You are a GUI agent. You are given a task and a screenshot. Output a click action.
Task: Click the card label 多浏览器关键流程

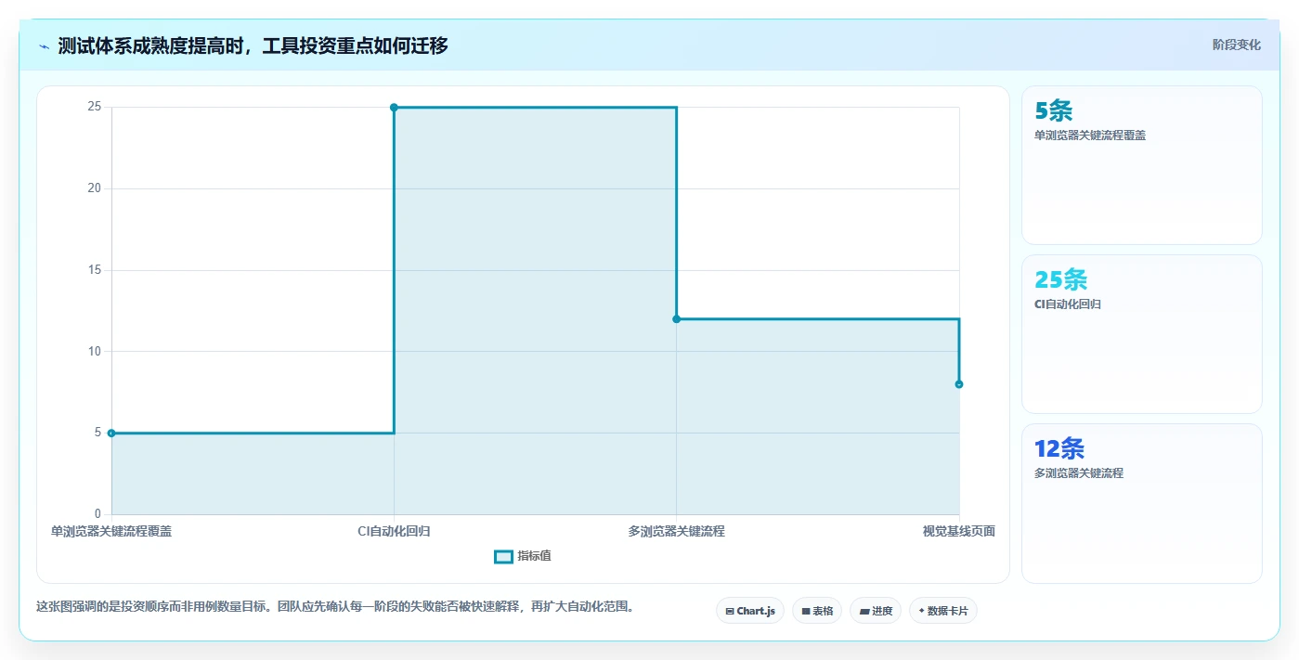tap(1079, 473)
